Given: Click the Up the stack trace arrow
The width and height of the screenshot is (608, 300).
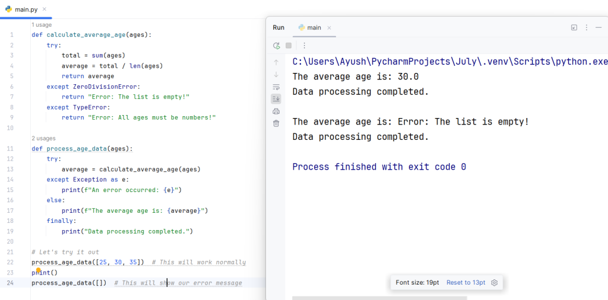Looking at the screenshot, I should click(x=276, y=62).
